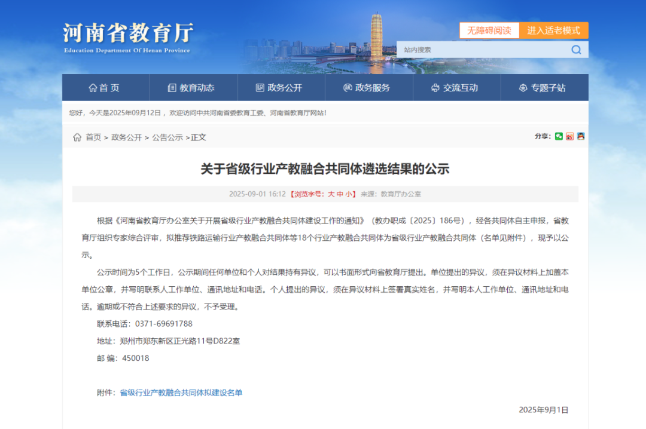Set font size to 大

[331, 194]
